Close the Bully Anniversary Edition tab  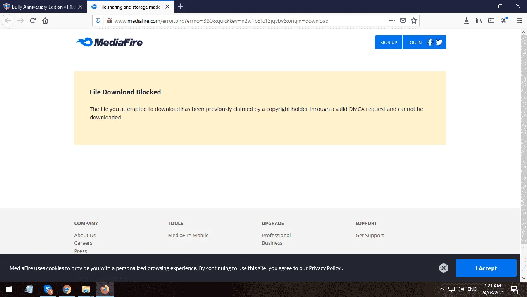click(x=79, y=7)
